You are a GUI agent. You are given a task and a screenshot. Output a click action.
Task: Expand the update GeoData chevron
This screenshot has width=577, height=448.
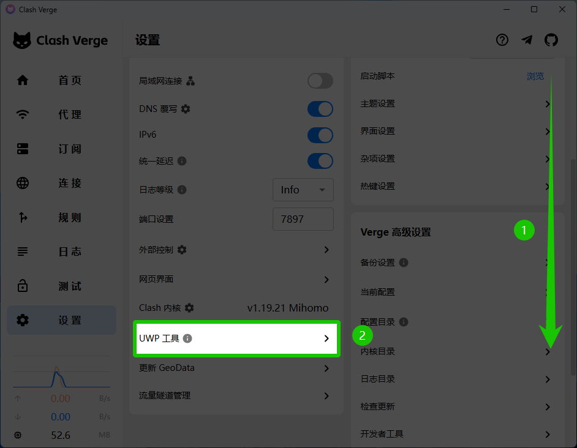[x=326, y=368]
